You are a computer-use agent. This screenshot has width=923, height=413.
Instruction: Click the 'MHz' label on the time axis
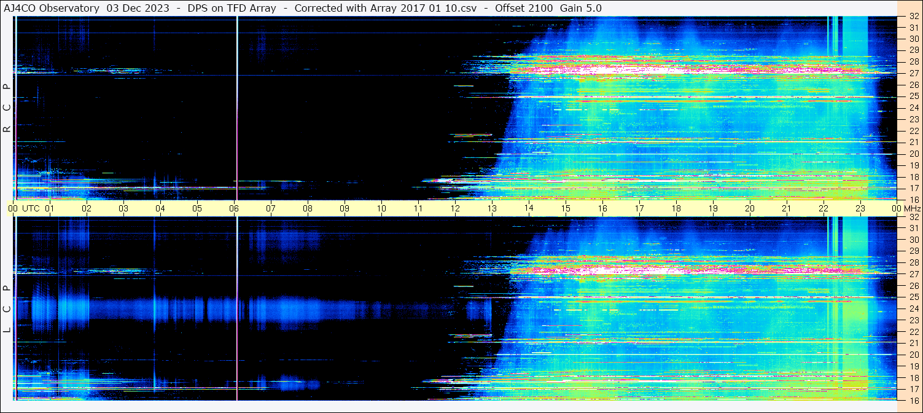[913, 208]
